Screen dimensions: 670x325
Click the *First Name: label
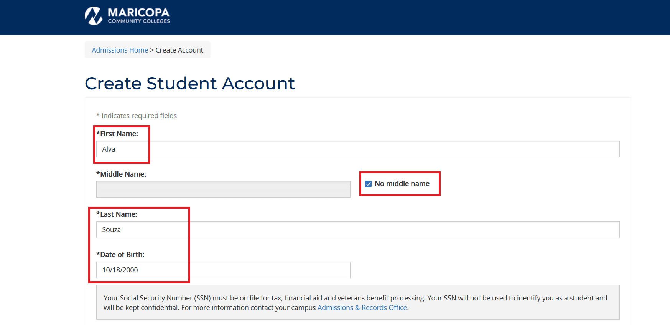click(117, 134)
